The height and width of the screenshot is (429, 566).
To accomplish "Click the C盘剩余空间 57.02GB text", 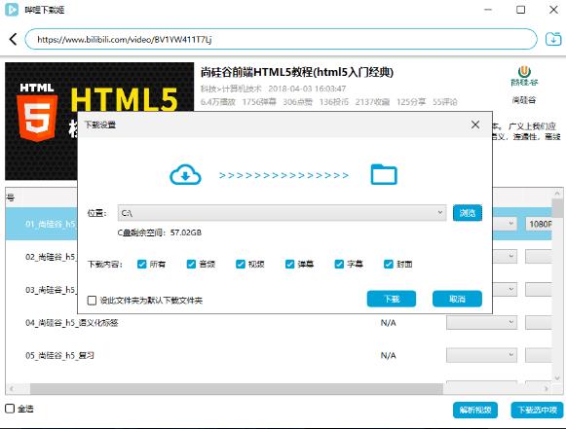I will tap(159, 232).
